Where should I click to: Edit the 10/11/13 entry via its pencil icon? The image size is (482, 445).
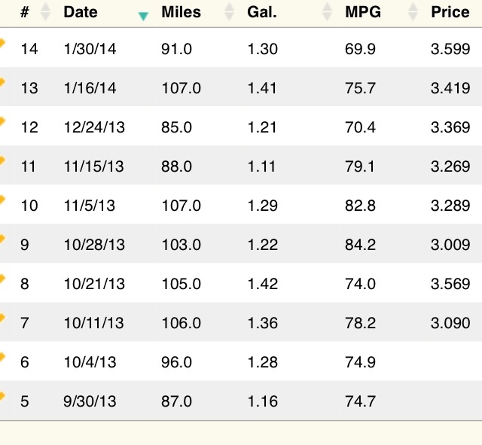pyautogui.click(x=2, y=318)
